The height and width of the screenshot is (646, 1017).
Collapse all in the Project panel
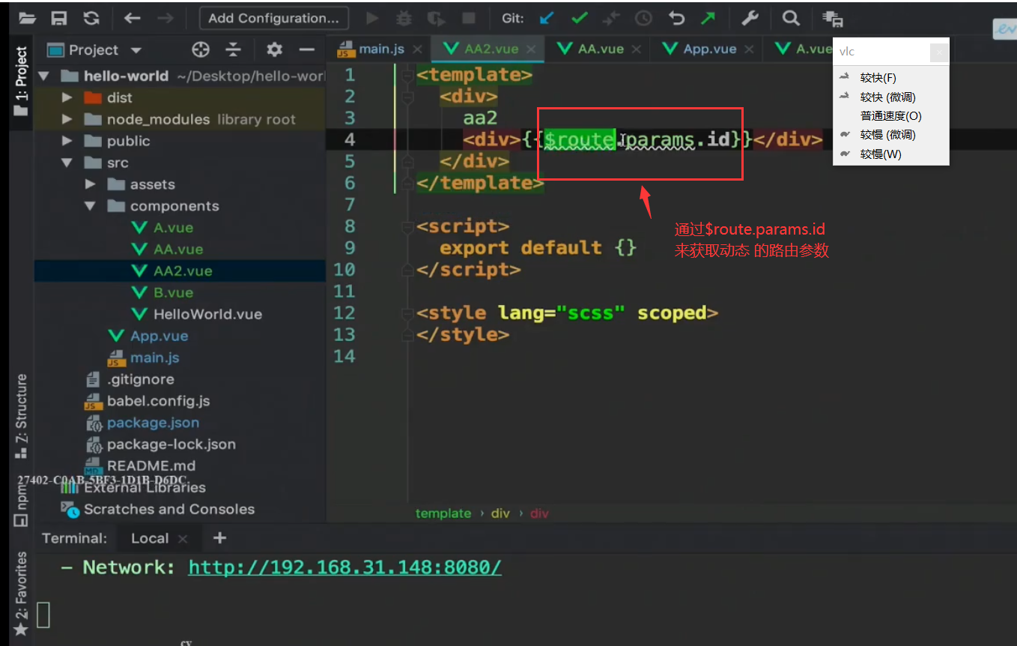(x=234, y=50)
